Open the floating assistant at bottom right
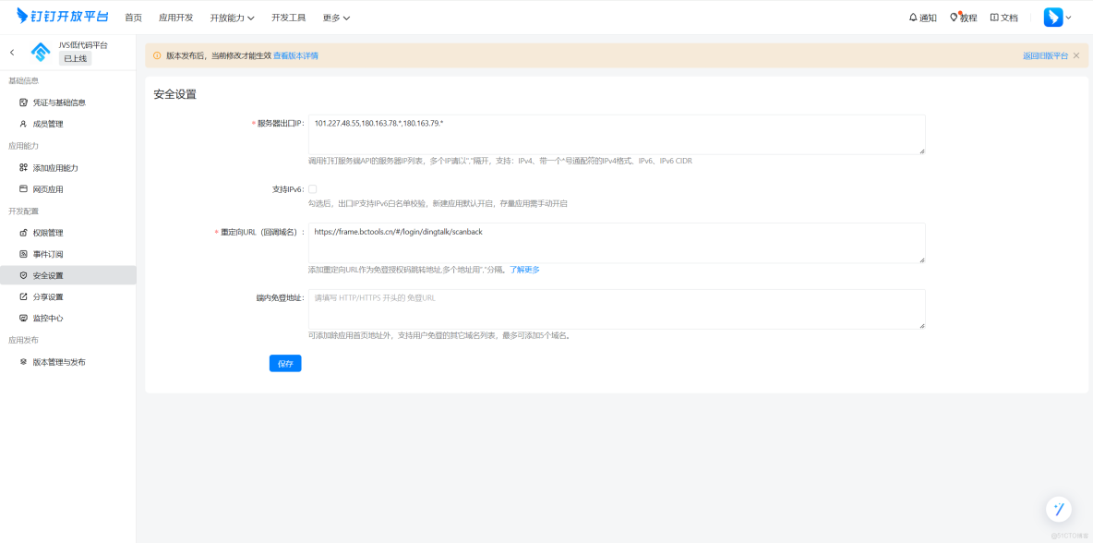 (x=1059, y=509)
